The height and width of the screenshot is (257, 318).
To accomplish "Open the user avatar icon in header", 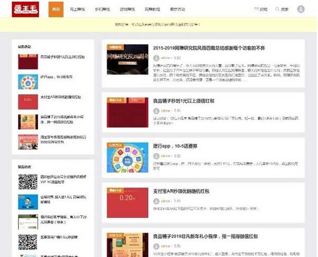I will click(x=301, y=9).
